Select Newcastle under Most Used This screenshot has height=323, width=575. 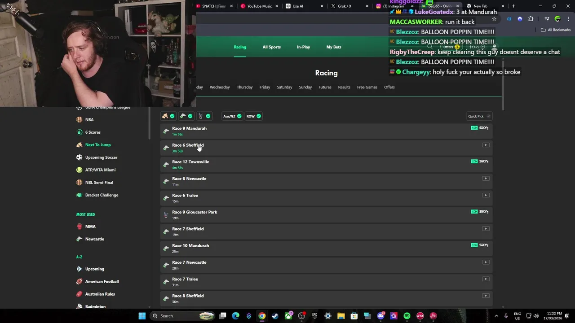tap(94, 239)
